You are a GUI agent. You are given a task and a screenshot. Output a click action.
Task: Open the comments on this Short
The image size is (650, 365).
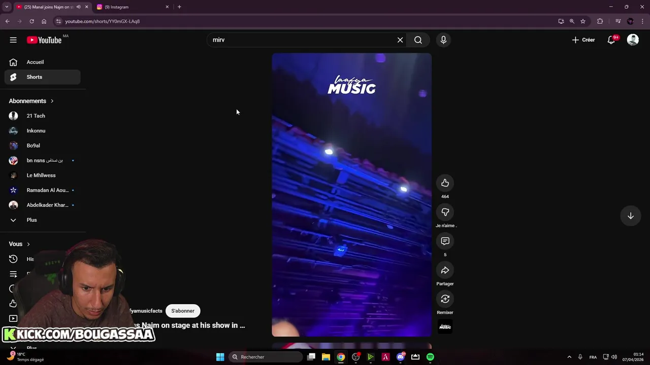coord(445,241)
